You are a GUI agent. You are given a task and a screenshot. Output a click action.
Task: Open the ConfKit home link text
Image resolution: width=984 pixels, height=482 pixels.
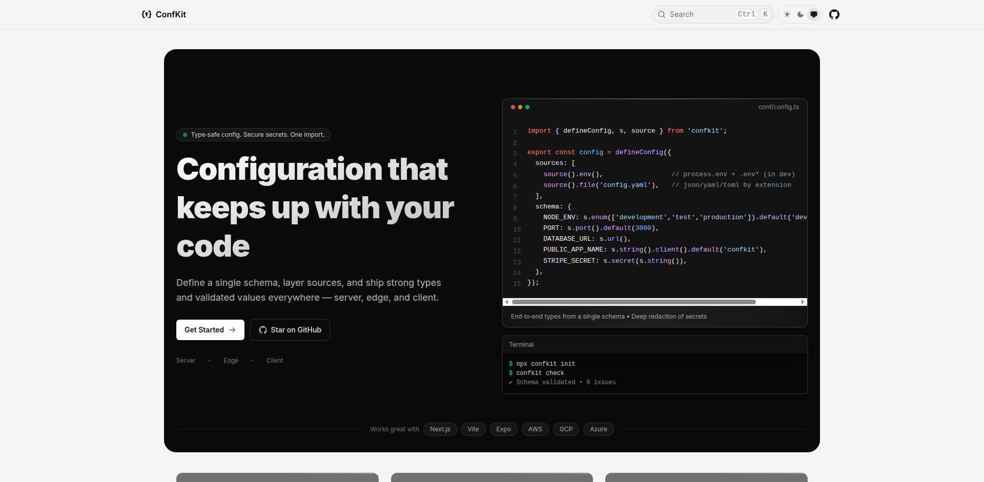pyautogui.click(x=171, y=14)
